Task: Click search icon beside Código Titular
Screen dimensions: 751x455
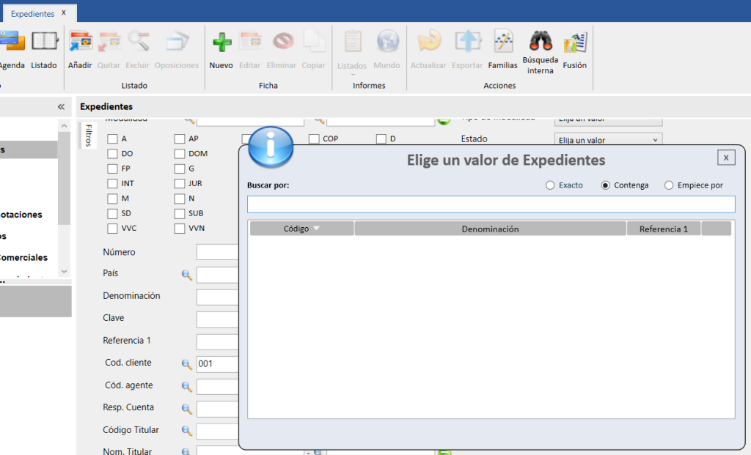Action: click(x=187, y=431)
